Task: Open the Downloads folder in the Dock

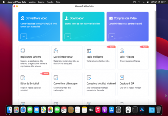Action: click(152, 110)
